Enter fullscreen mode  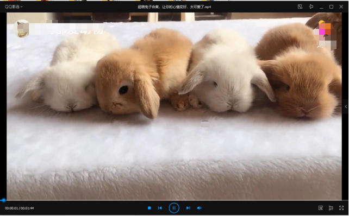[341, 208]
